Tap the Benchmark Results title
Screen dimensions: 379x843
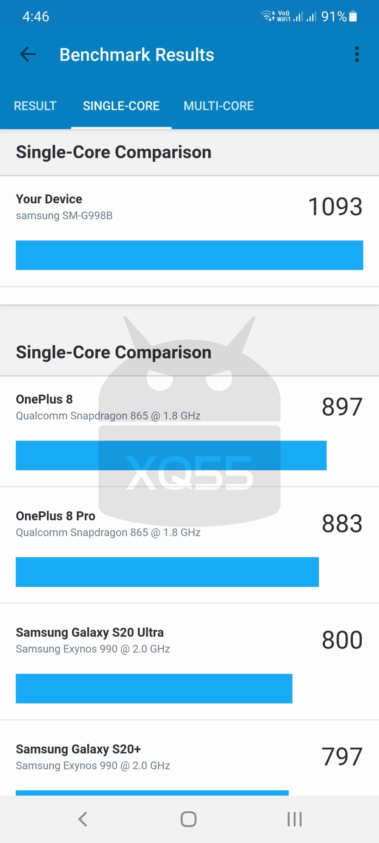[137, 54]
